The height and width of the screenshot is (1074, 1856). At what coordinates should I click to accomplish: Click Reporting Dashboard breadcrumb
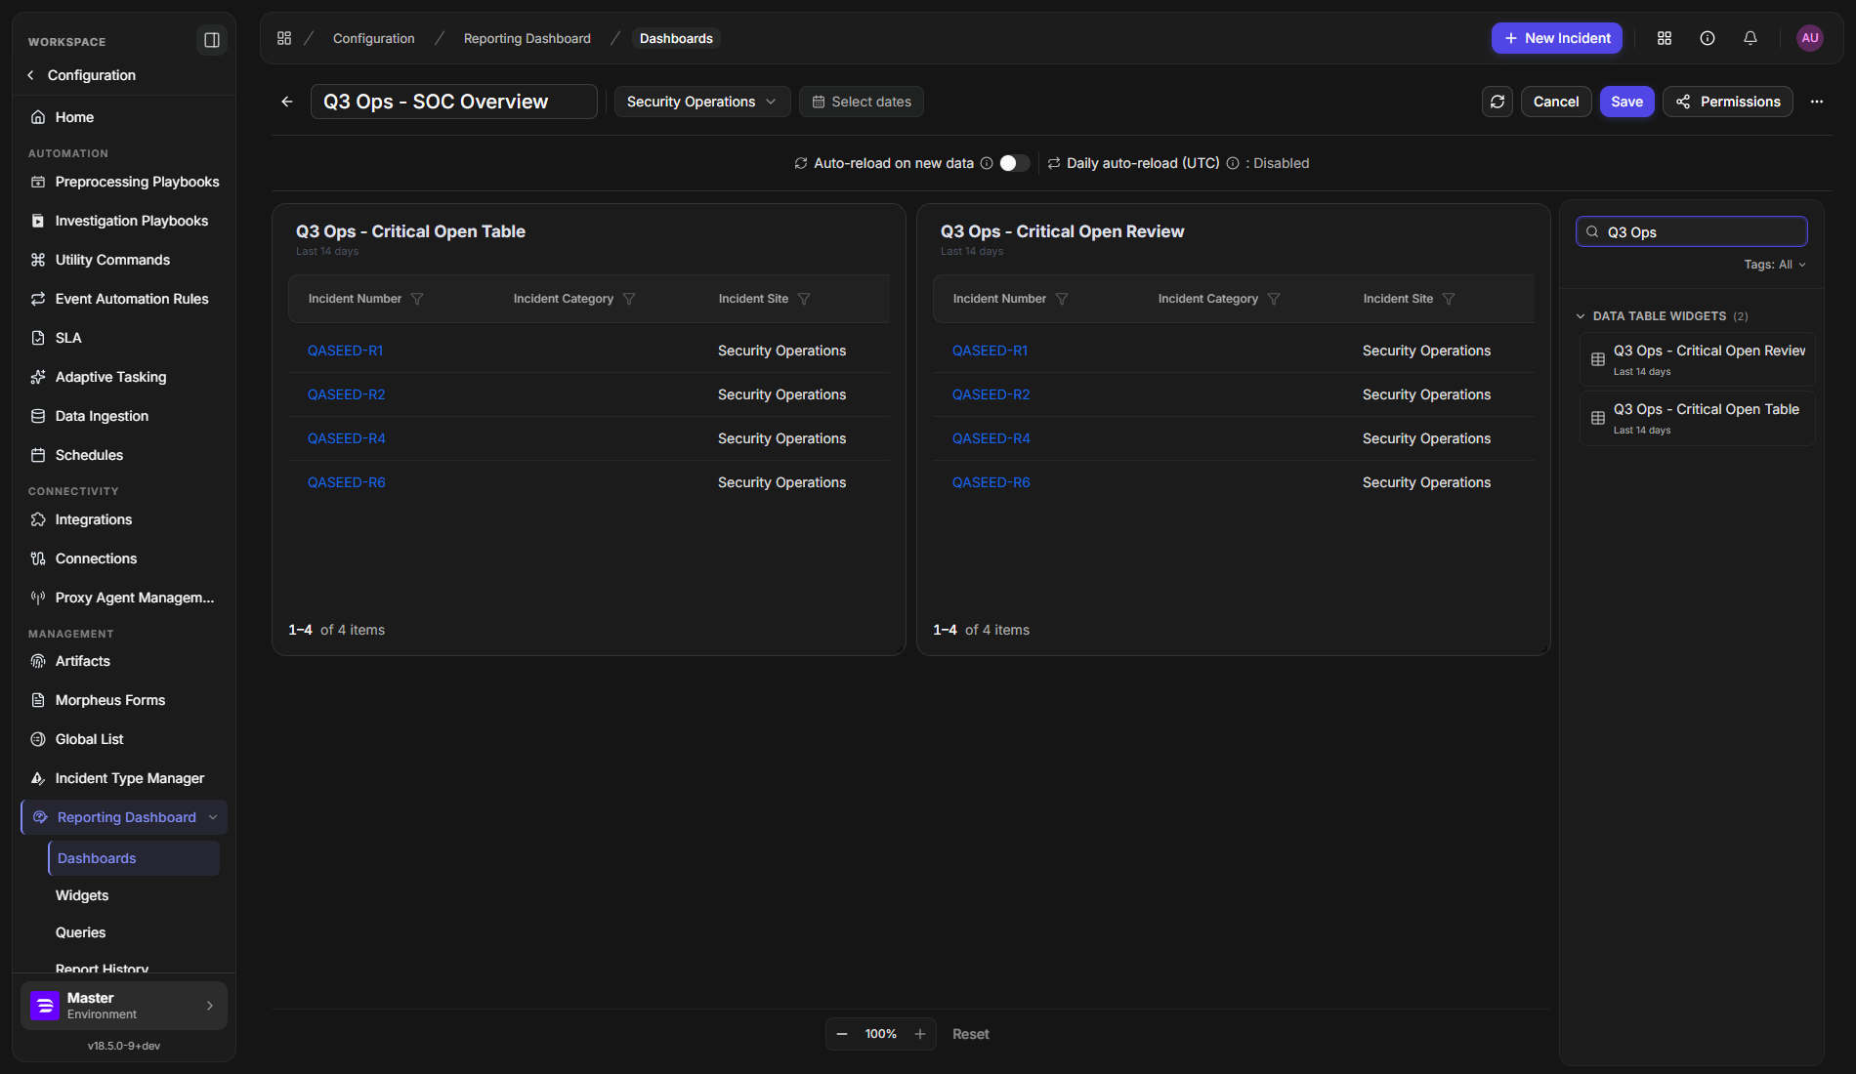coord(527,38)
